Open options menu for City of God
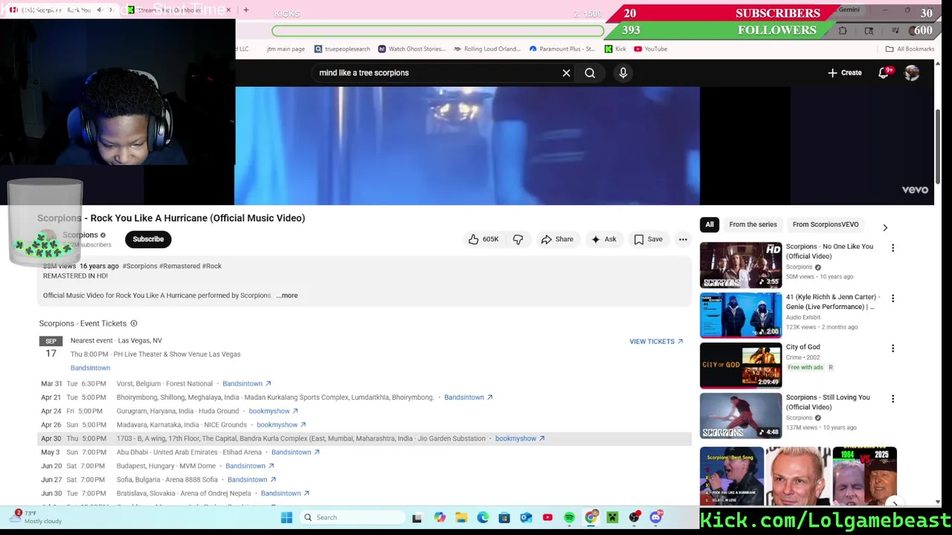Viewport: 952px width, 535px height. click(x=892, y=348)
